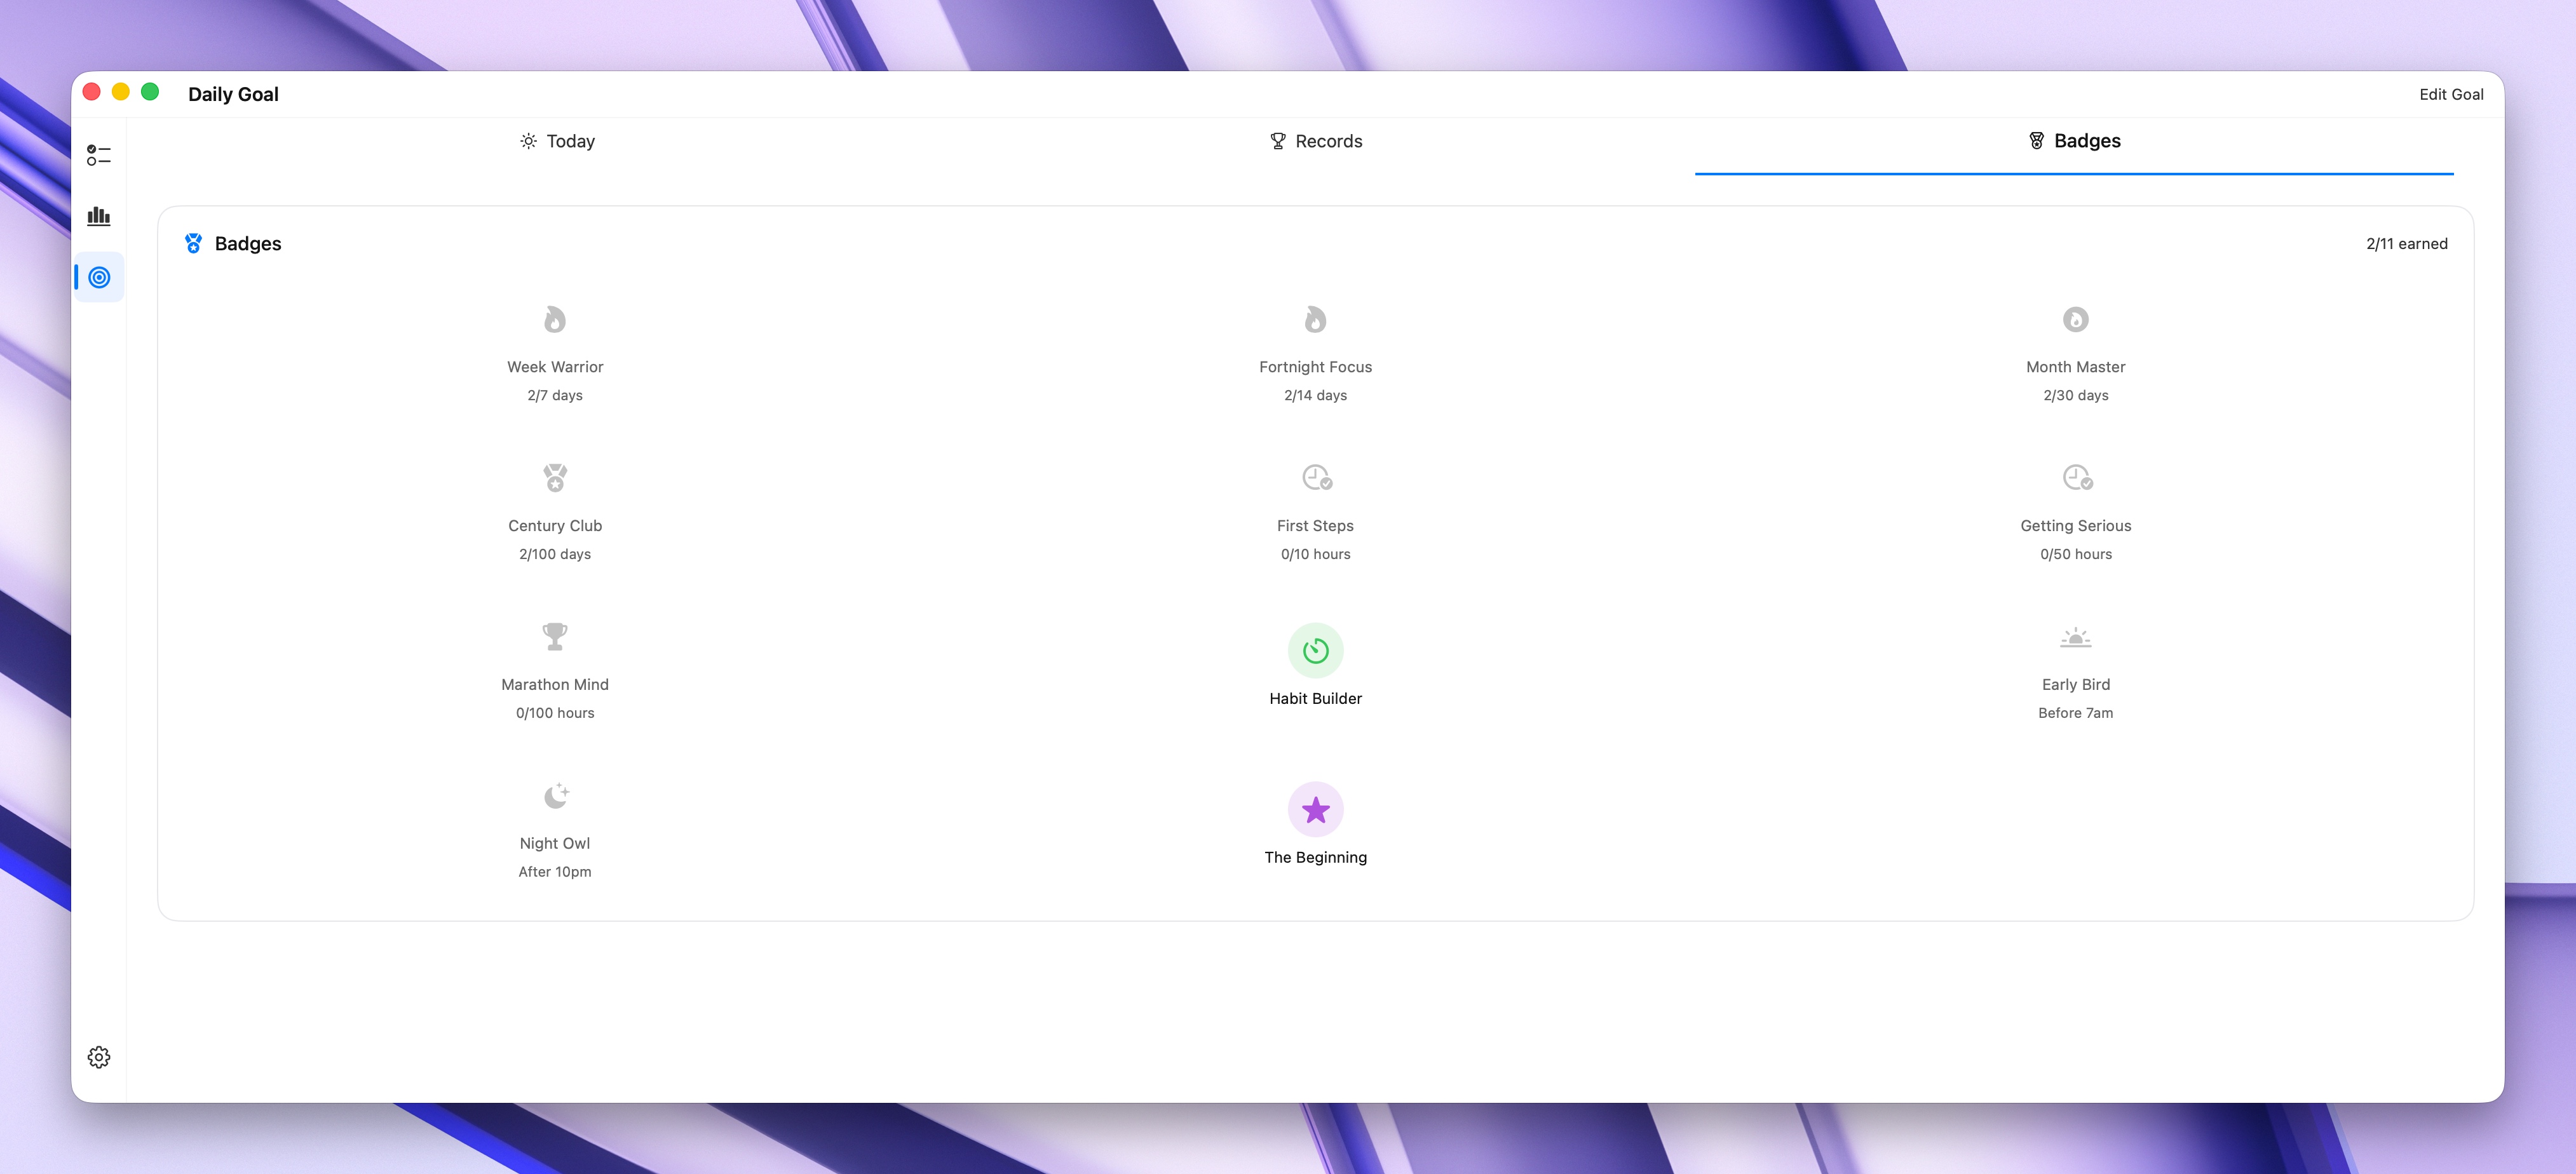Open the task list sidebar icon
Screen dimensions: 2576x1174
pyautogui.click(x=98, y=155)
